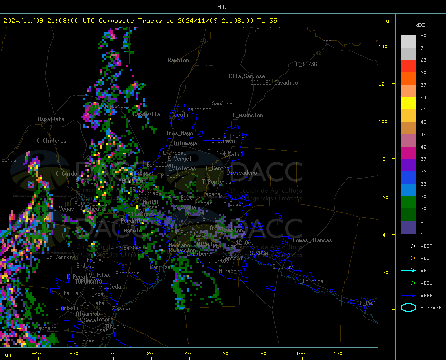Click the Manzano map label
Image resolution: width=446 pixels, height=360 pixels.
46,328
